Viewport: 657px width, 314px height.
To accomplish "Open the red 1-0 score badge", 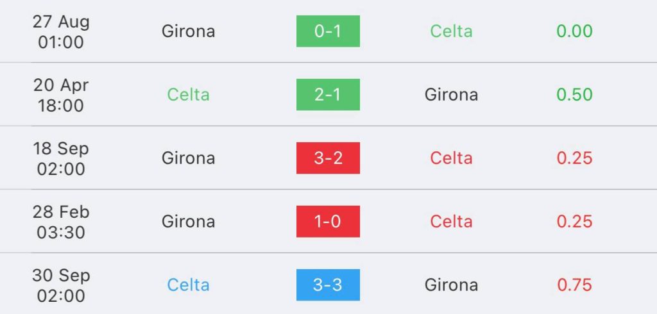I will tap(328, 222).
